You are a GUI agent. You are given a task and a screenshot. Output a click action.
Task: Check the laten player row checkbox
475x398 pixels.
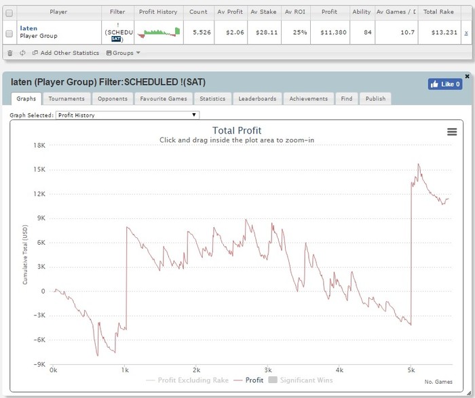[9, 34]
